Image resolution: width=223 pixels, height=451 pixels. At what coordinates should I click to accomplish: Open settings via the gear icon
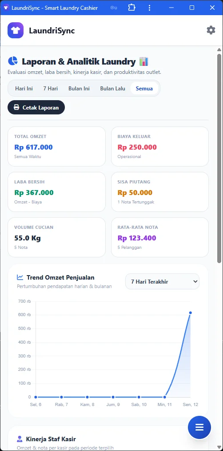211,30
